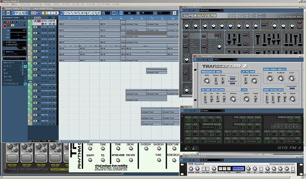
Task: Open the Inspector program selector dropdown
Action: click(15, 52)
